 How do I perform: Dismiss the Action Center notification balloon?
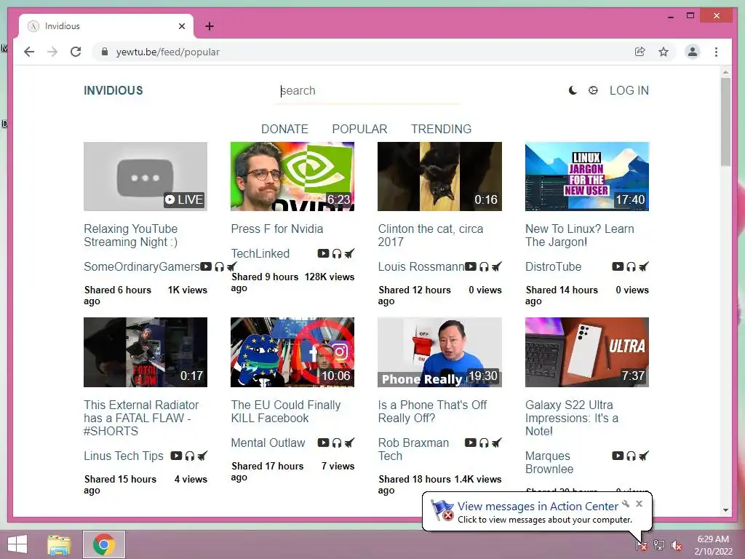(x=639, y=504)
